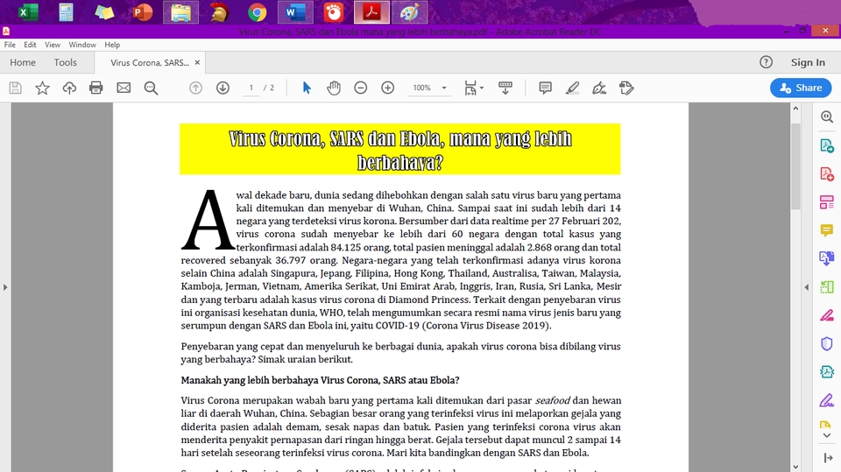841x472 pixels.
Task: Open fit page options icon
Action: tap(473, 88)
